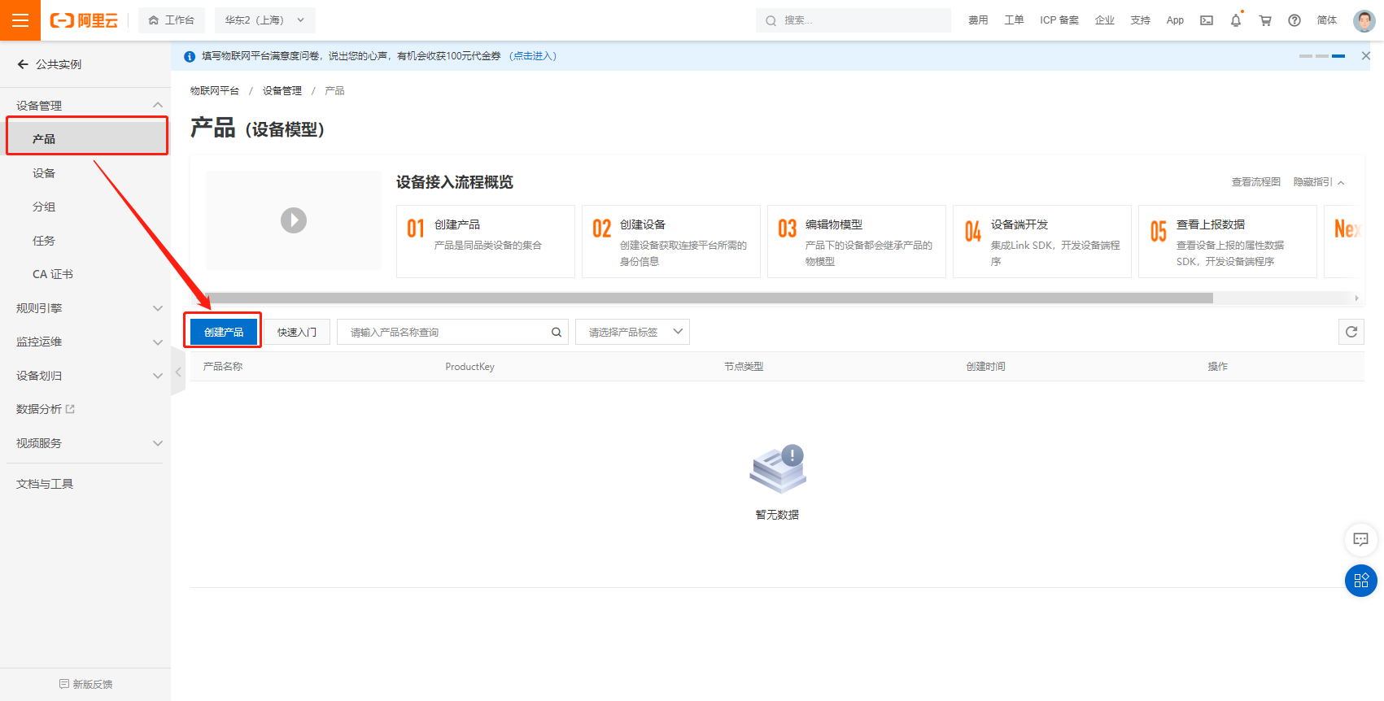Expand the 规则引擎 section
1384x701 pixels.
pyautogui.click(x=158, y=308)
